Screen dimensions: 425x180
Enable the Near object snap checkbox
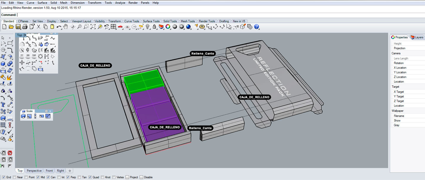click(x=15, y=177)
